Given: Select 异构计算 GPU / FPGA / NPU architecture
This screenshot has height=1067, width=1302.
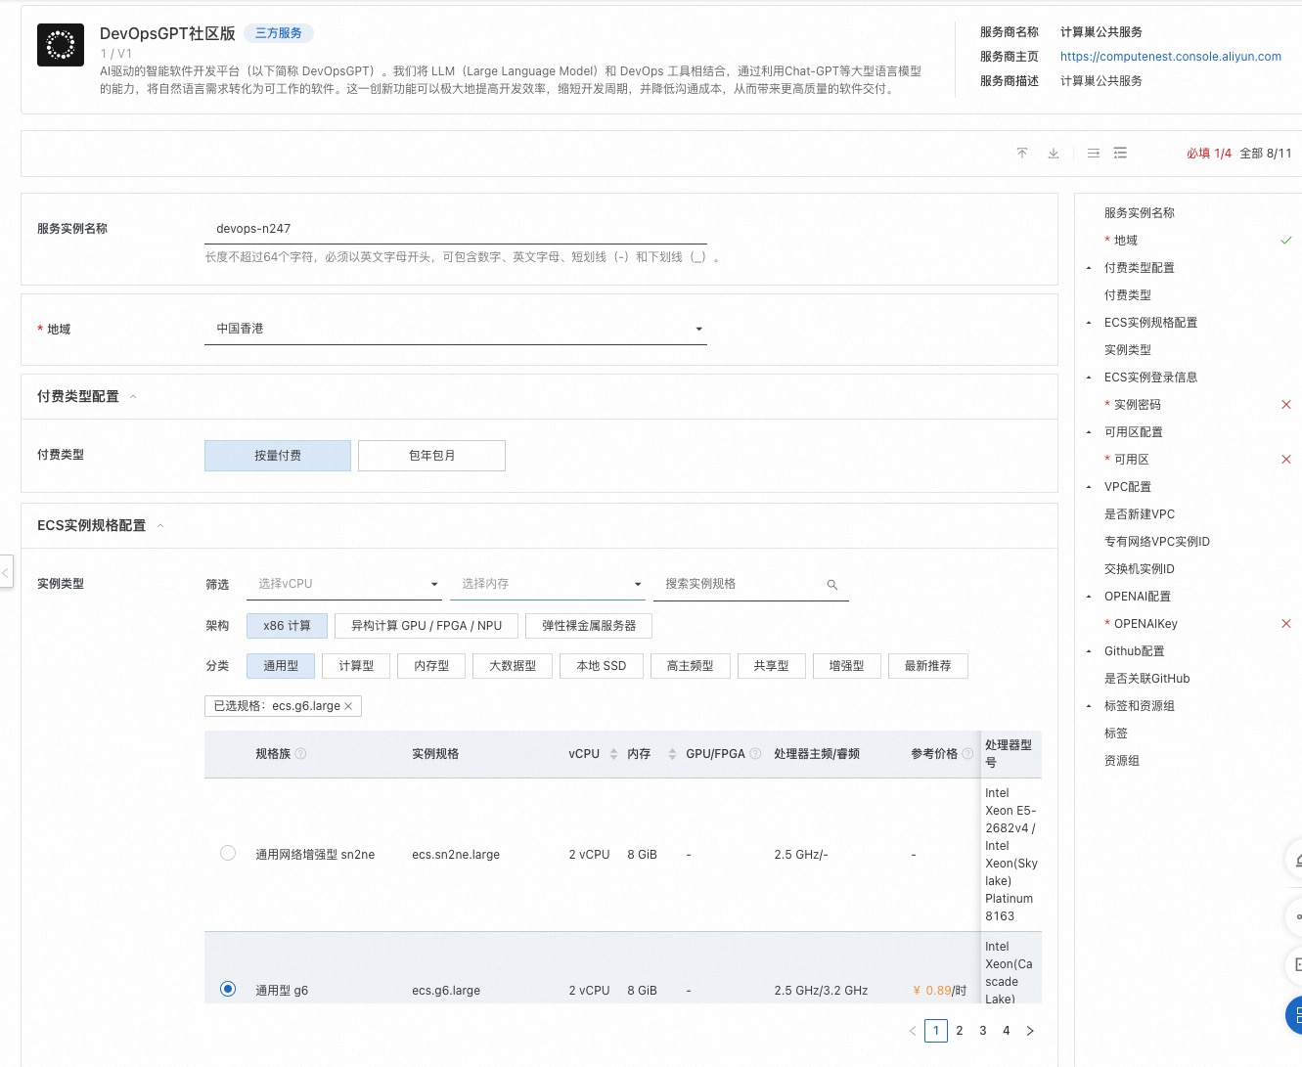Looking at the screenshot, I should (x=427, y=626).
